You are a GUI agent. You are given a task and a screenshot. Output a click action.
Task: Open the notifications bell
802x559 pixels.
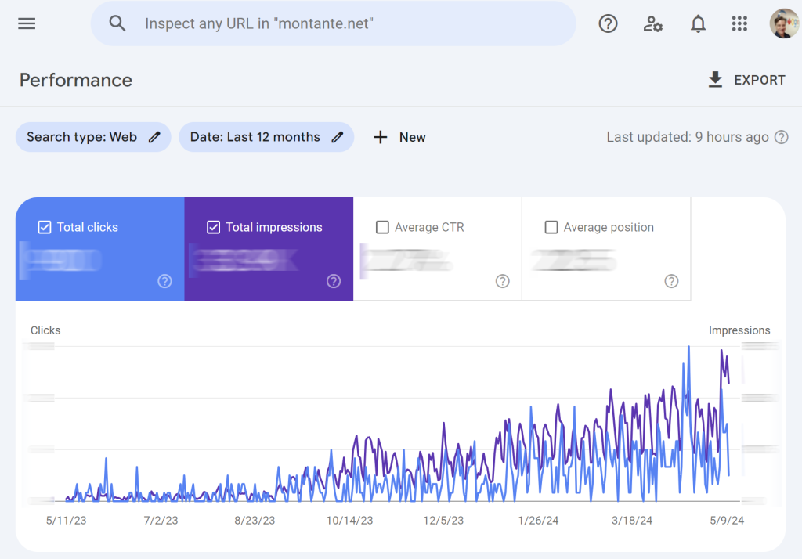point(698,23)
